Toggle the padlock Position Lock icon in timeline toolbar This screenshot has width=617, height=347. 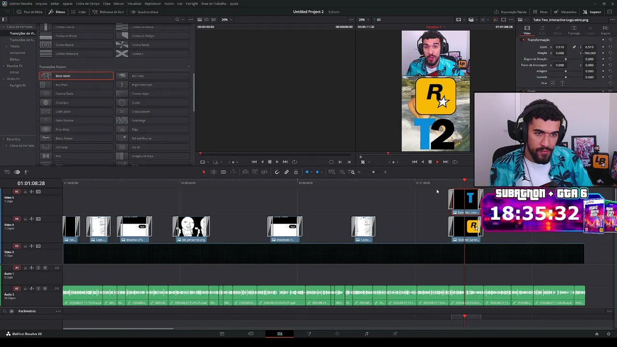pyautogui.click(x=296, y=172)
